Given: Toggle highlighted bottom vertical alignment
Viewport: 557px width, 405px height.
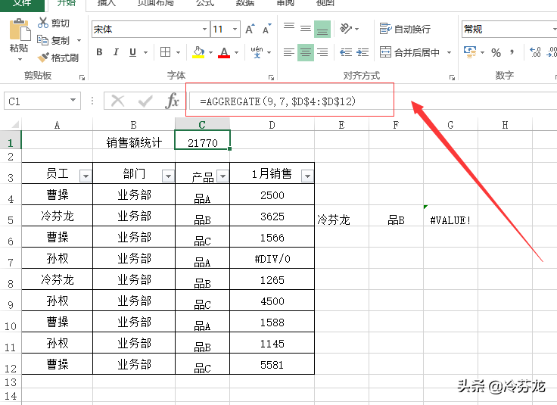Looking at the screenshot, I should click(322, 29).
